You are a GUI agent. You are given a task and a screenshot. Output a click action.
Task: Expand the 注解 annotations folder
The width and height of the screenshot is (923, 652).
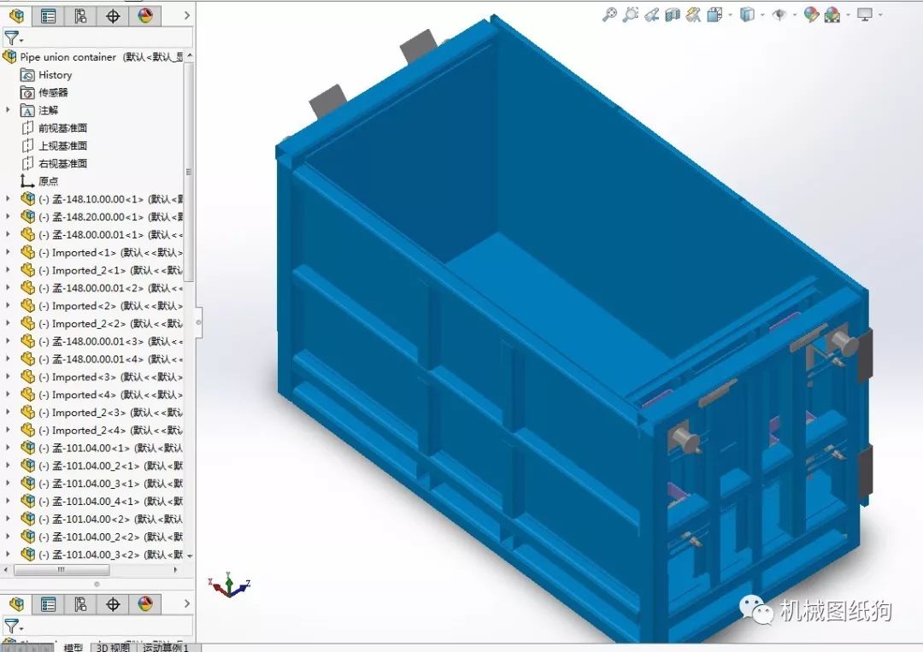point(9,110)
